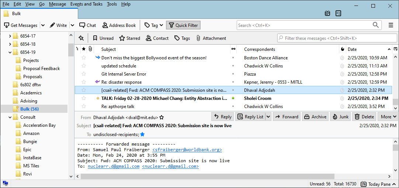The width and height of the screenshot is (399, 188).
Task: Click the column picker icon
Action: [x=395, y=49]
